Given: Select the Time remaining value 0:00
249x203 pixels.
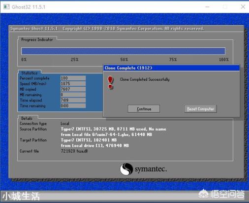Looking at the screenshot, I should 73,105.
